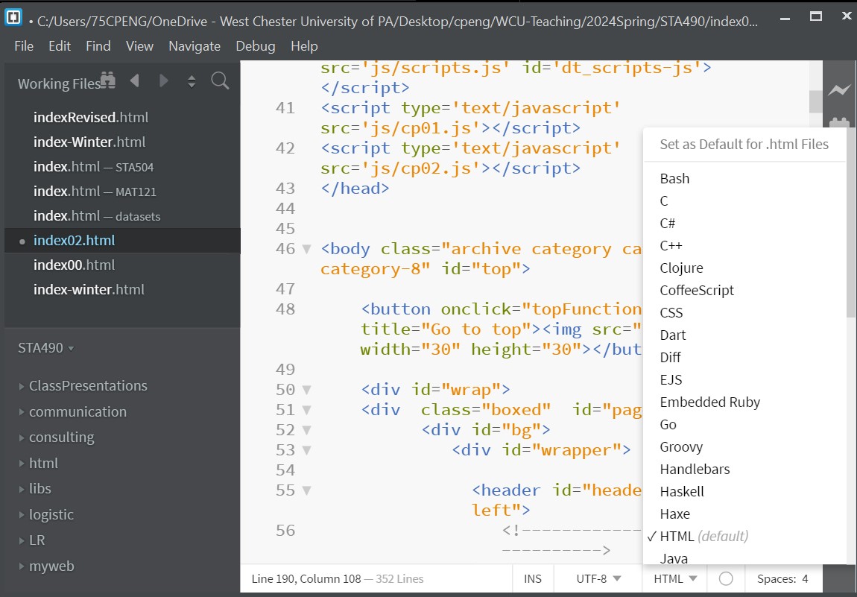Expand the communication folder
This screenshot has width=857, height=597.
click(22, 411)
